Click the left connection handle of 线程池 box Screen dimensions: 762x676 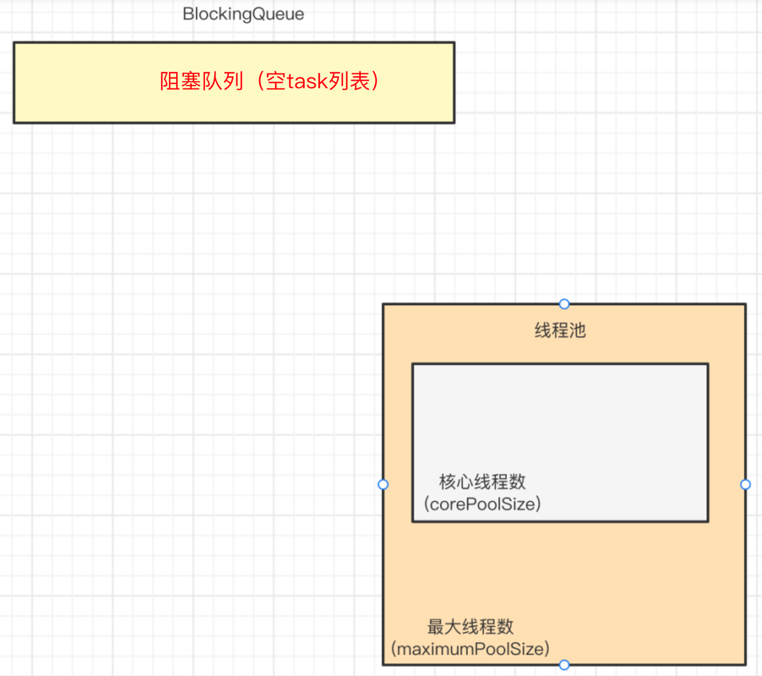pyautogui.click(x=383, y=484)
